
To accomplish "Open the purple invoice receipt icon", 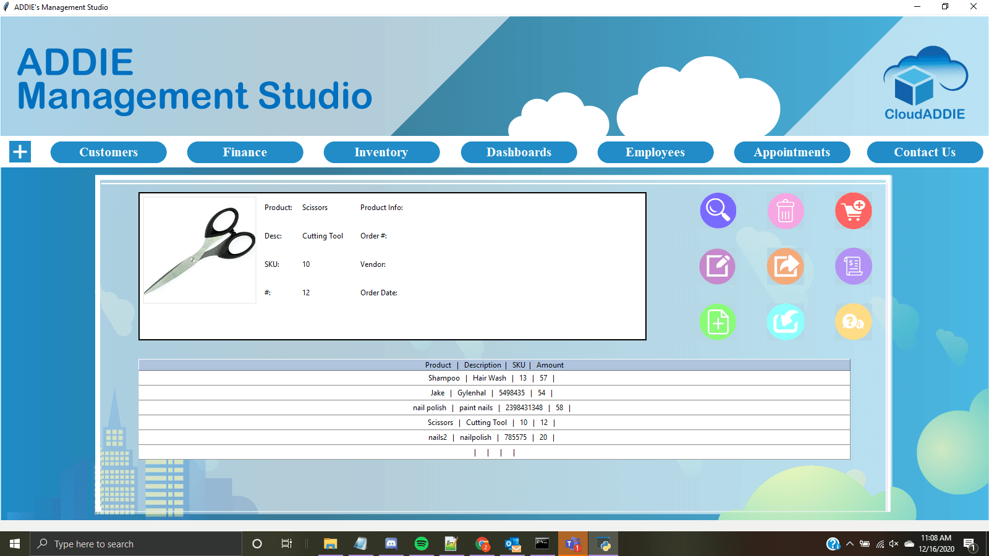I will pyautogui.click(x=853, y=266).
